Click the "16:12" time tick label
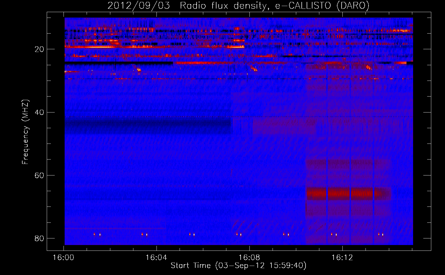The height and width of the screenshot is (275, 445). [342, 258]
